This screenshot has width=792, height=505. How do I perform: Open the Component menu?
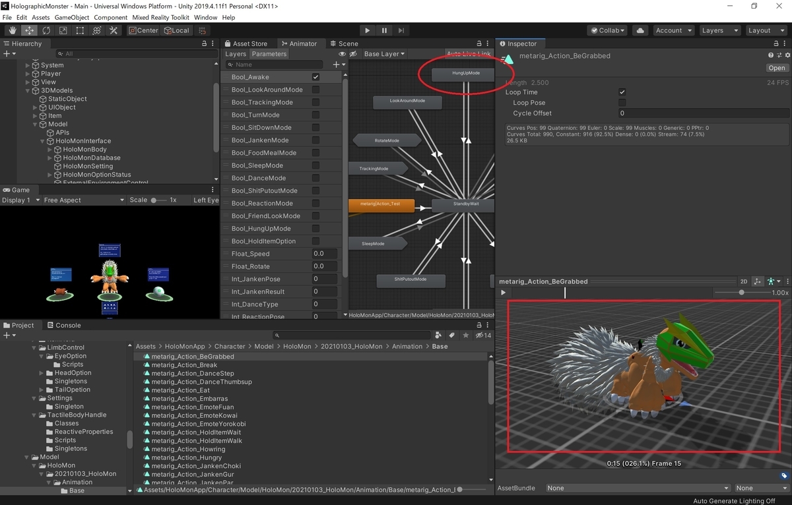point(110,17)
